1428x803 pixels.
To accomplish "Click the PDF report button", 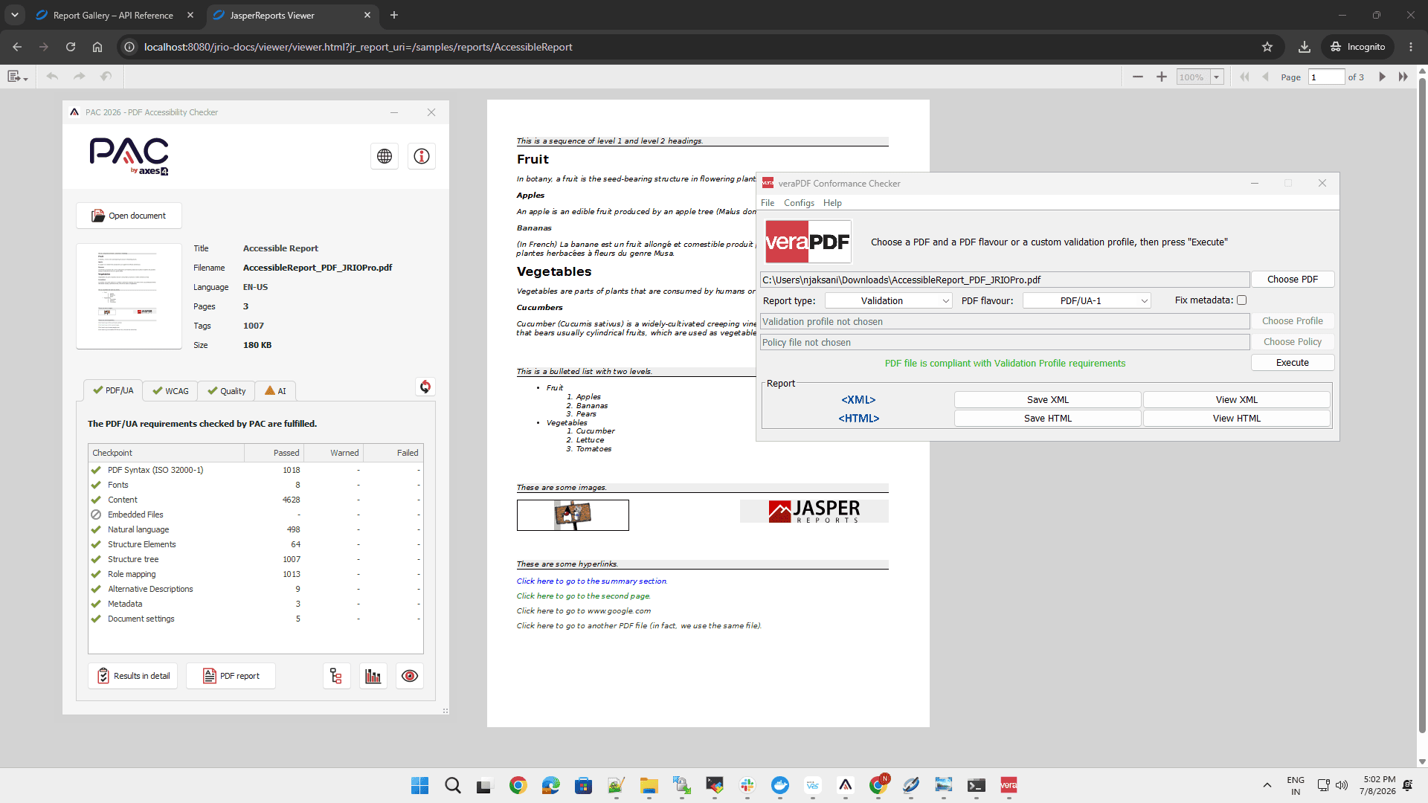I will (231, 676).
